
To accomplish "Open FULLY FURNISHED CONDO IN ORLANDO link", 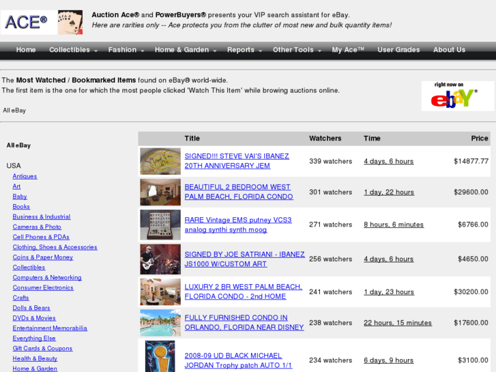I will tap(244, 323).
